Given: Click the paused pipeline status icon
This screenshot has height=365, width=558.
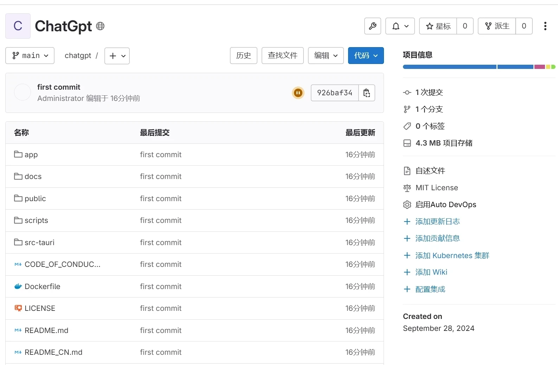Looking at the screenshot, I should tap(298, 93).
